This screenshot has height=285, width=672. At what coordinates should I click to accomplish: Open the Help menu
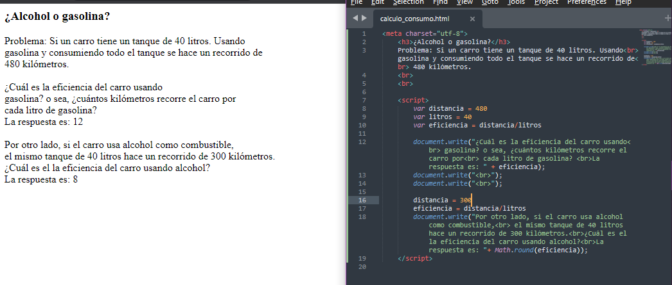pos(623,2)
